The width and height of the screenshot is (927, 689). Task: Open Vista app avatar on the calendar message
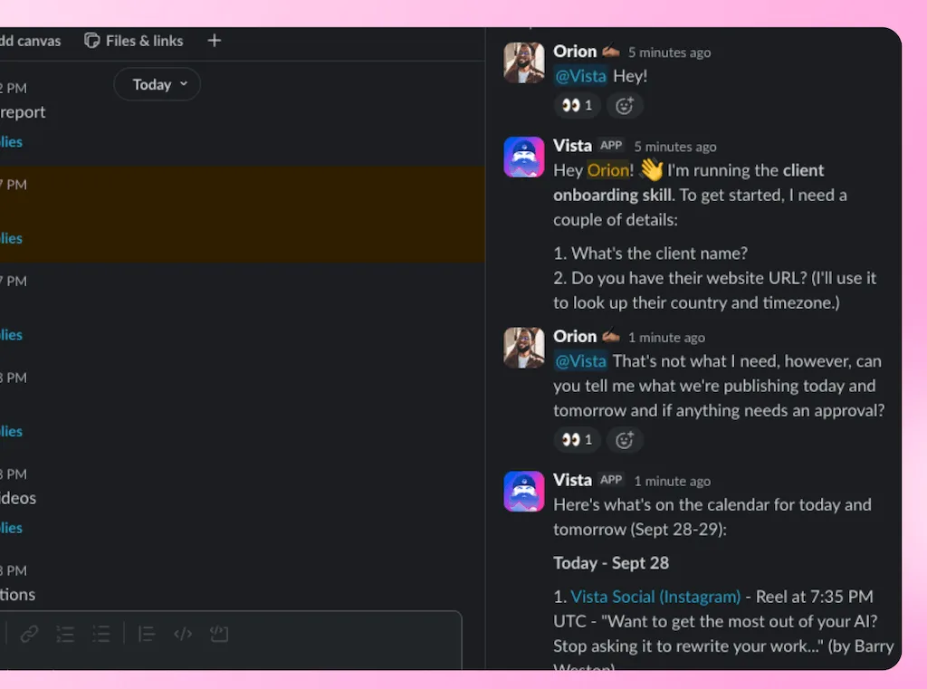coord(524,492)
